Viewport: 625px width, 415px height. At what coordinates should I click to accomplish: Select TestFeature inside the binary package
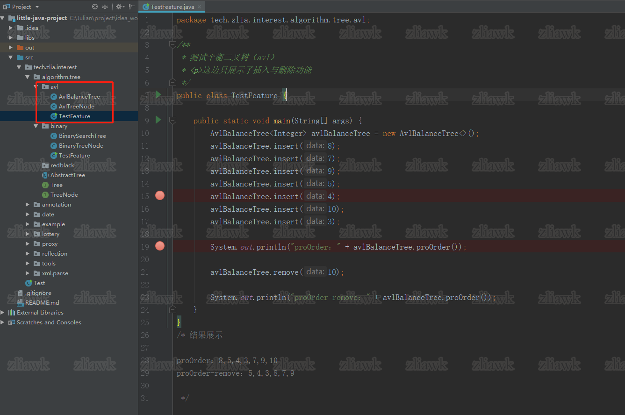tap(74, 156)
